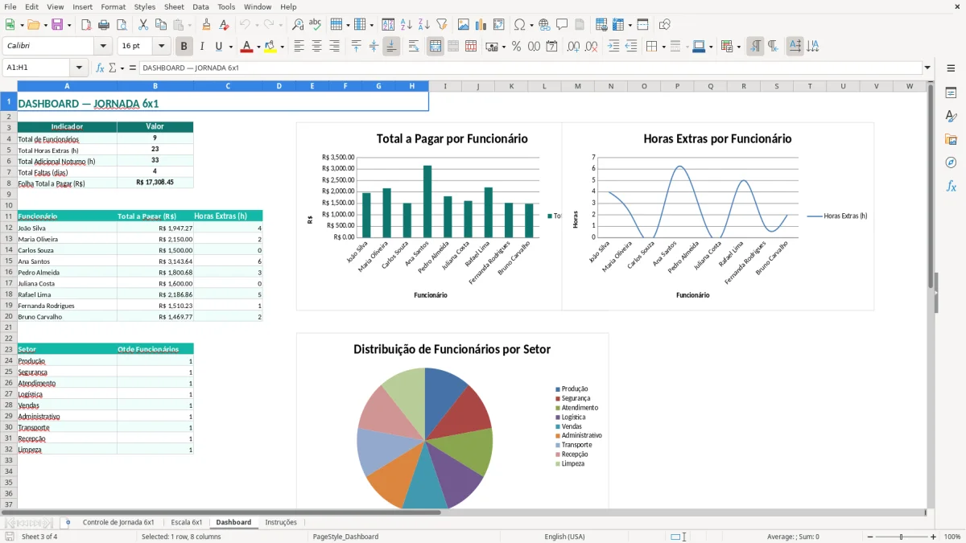The height and width of the screenshot is (543, 966).
Task: Open the Data menu
Action: coord(200,6)
